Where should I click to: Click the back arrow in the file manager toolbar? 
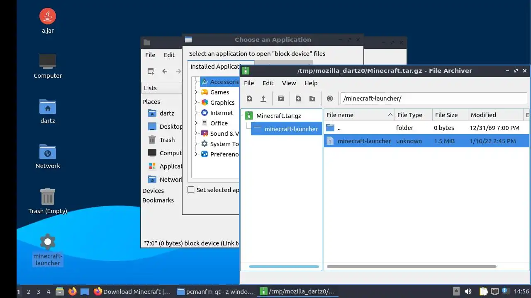165,71
